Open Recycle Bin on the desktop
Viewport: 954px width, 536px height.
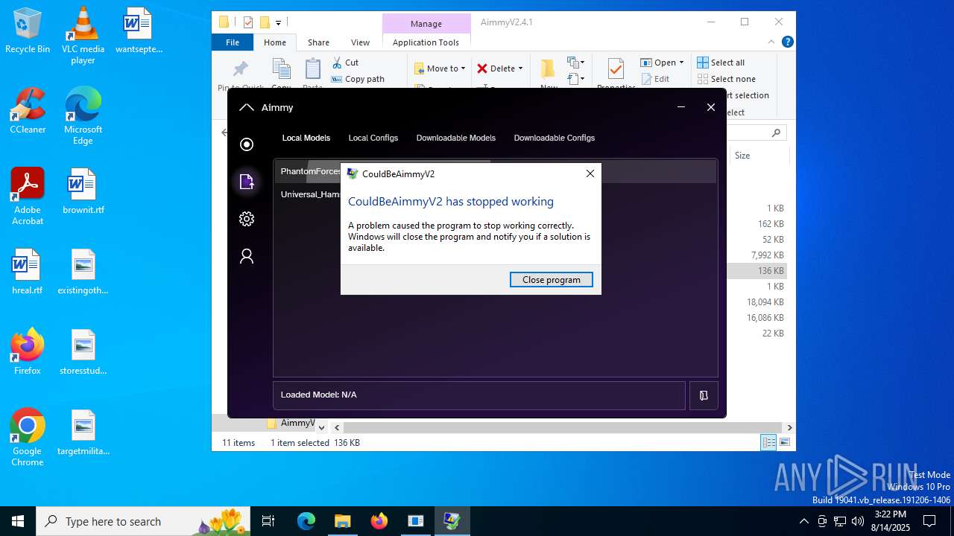tap(28, 31)
